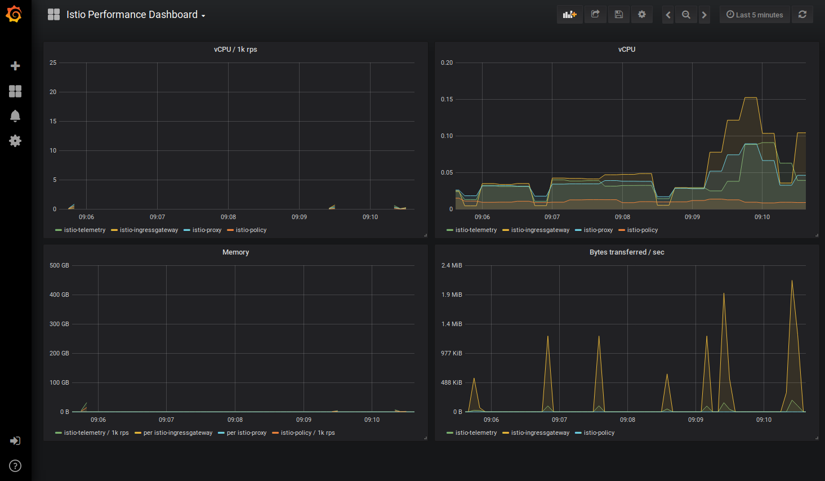Open the Create plus menu in sidebar
This screenshot has width=825, height=481.
point(15,66)
